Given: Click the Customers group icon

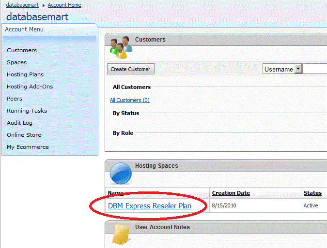Looking at the screenshot, I should pyautogui.click(x=121, y=47).
